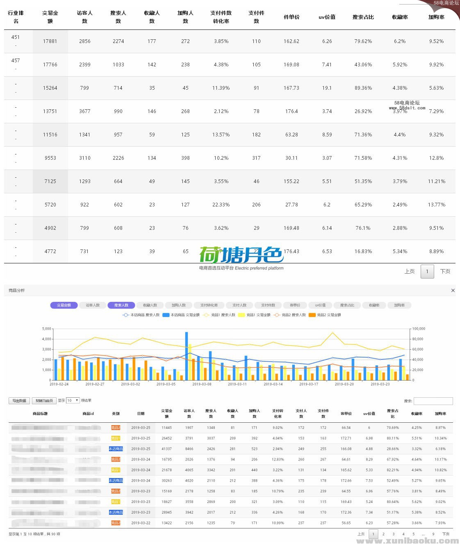Toggle 竞品2 搜索人数 line legend marker
Screen dimensions: 460x546
pos(277,315)
